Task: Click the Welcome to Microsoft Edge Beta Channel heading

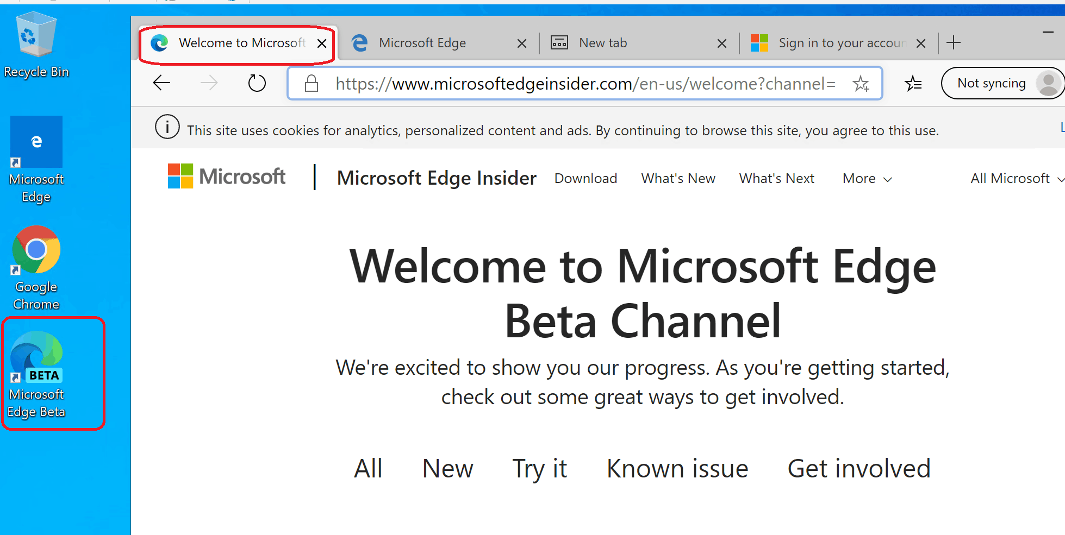Action: click(x=643, y=293)
